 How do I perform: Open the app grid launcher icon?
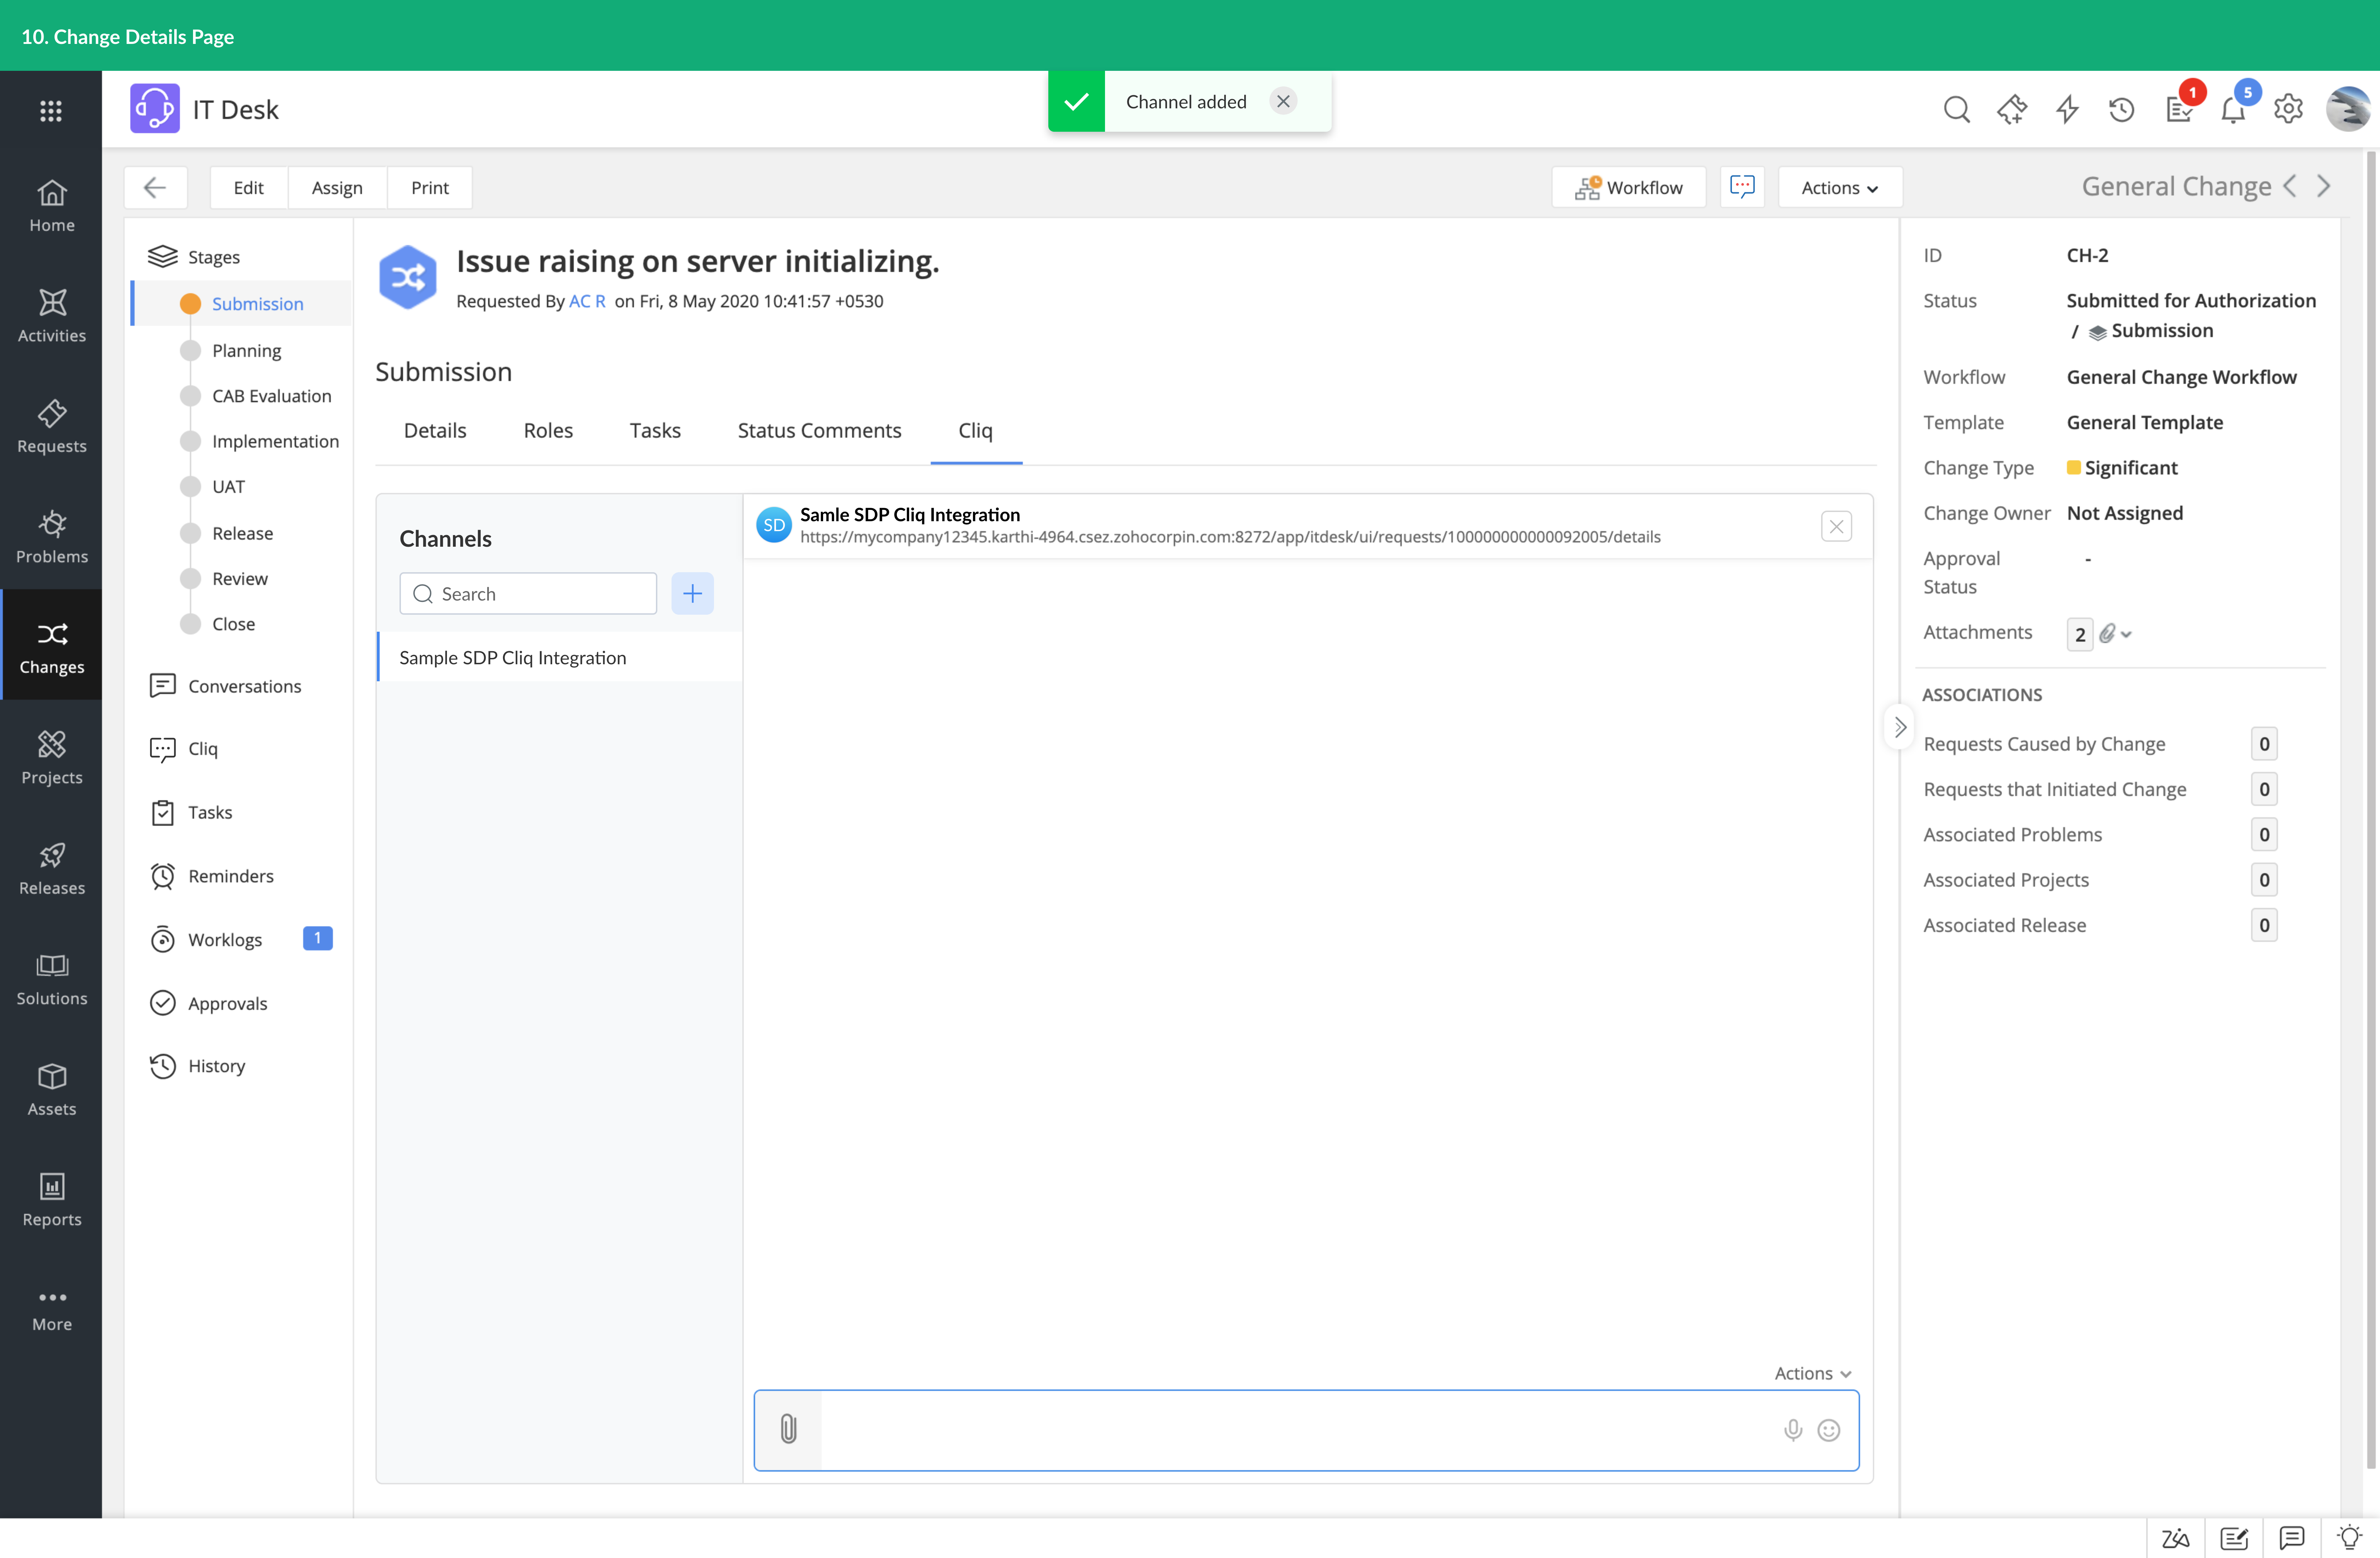click(x=51, y=110)
